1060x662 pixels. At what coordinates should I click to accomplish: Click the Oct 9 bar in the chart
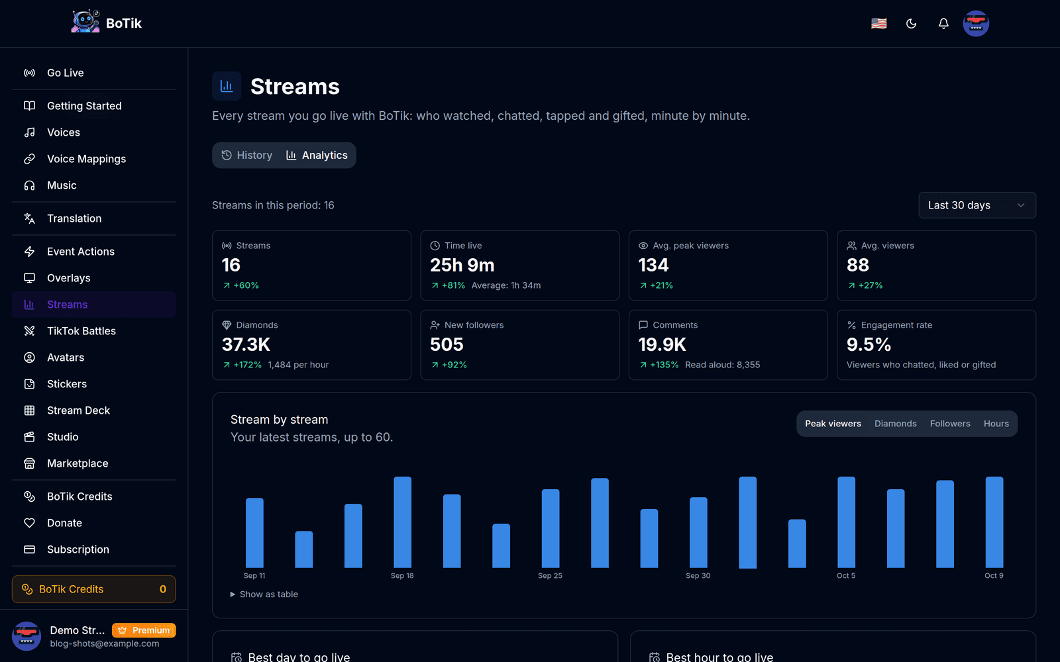pyautogui.click(x=994, y=522)
